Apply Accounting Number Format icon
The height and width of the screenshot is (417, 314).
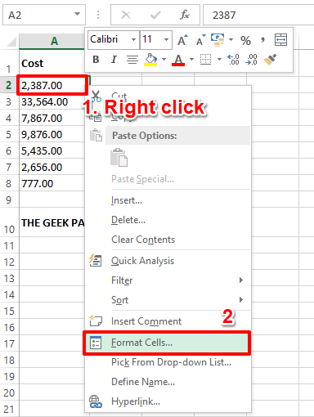(218, 40)
